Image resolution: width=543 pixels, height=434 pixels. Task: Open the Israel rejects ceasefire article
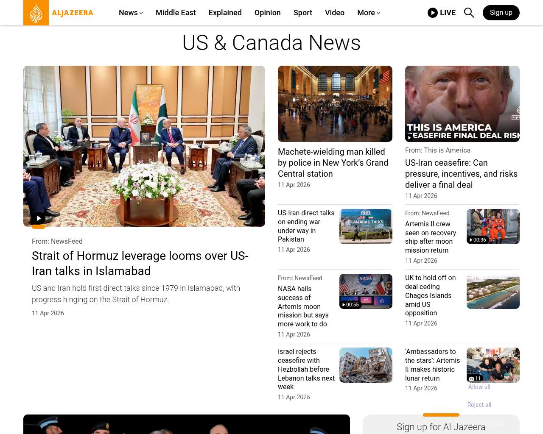pyautogui.click(x=306, y=369)
